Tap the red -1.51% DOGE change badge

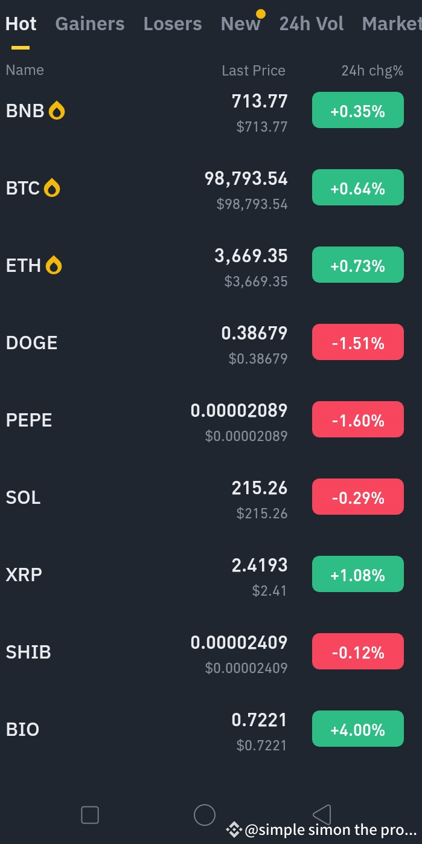(x=357, y=343)
